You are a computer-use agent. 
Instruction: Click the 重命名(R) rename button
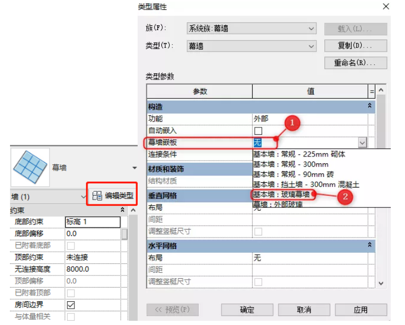click(355, 63)
